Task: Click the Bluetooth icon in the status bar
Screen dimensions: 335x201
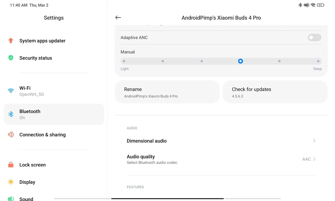Action: click(x=300, y=5)
